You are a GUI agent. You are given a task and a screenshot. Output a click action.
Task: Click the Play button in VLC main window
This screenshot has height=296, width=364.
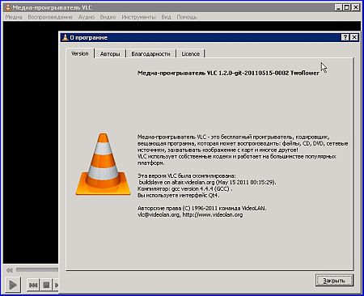pos(13,285)
